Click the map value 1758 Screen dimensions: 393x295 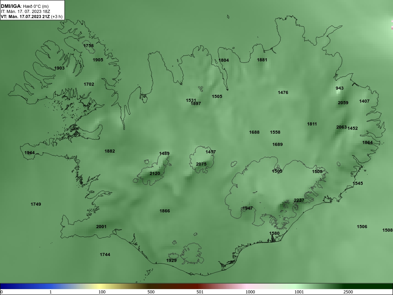[88, 46]
